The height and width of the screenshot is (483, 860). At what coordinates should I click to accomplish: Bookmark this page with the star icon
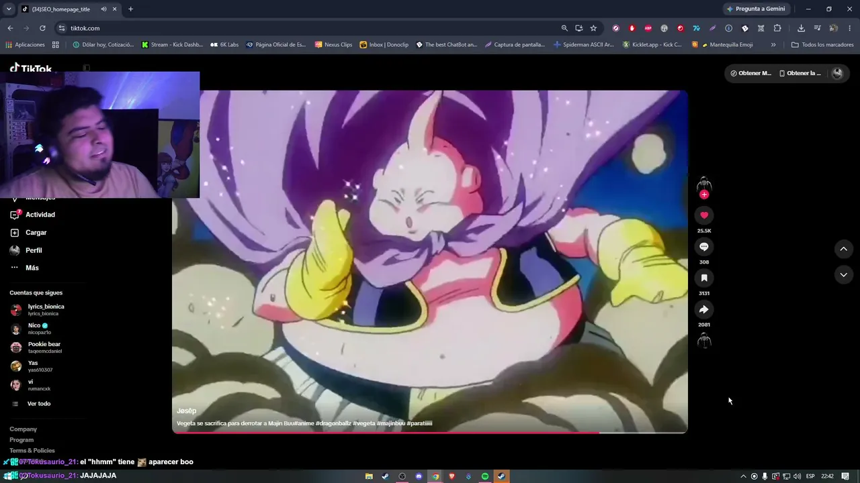pyautogui.click(x=593, y=28)
